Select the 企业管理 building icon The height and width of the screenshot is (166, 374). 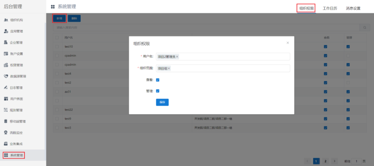click(6, 42)
